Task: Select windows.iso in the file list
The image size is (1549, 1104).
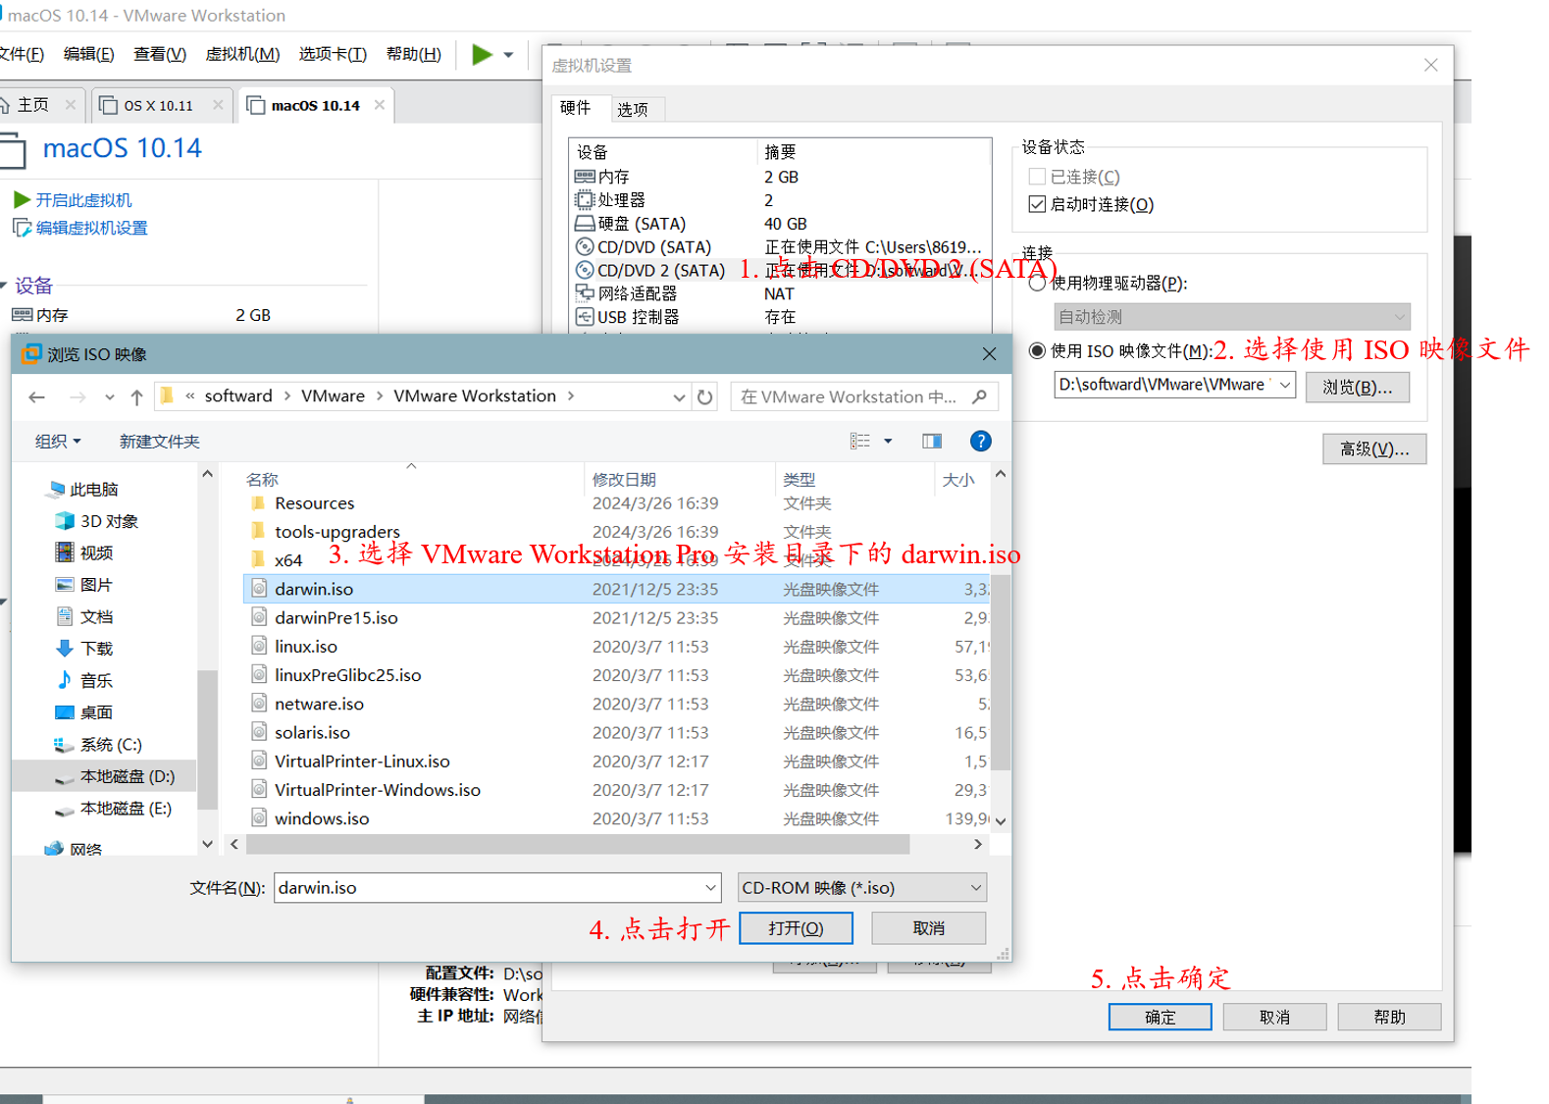Action: pos(616,818)
